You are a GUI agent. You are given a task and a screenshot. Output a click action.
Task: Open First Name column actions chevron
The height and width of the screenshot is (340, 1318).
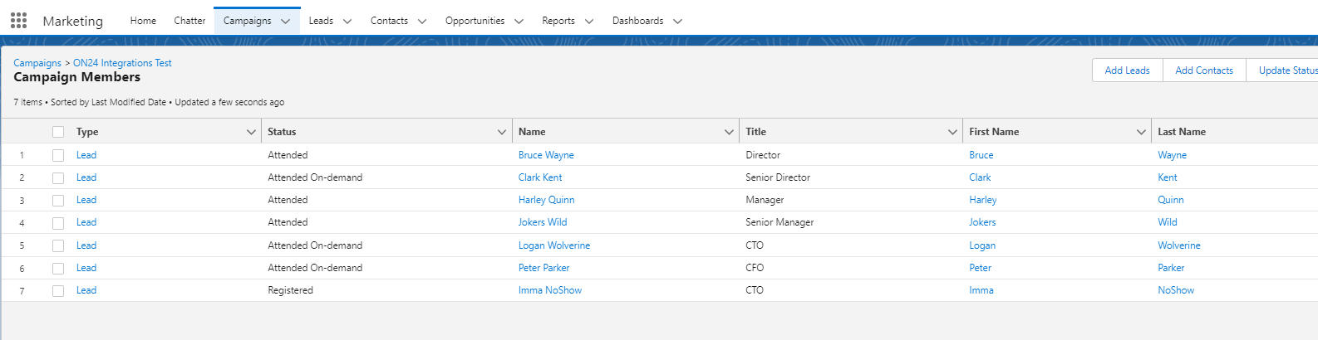[x=1141, y=132]
